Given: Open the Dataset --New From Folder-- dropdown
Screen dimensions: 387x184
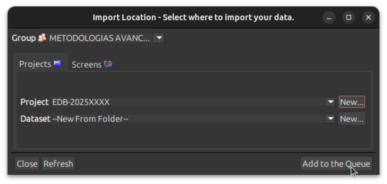Looking at the screenshot, I should (331, 118).
